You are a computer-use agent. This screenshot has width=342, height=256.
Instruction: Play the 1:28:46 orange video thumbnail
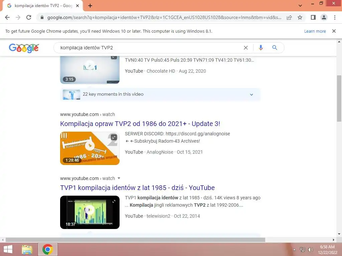[90, 148]
